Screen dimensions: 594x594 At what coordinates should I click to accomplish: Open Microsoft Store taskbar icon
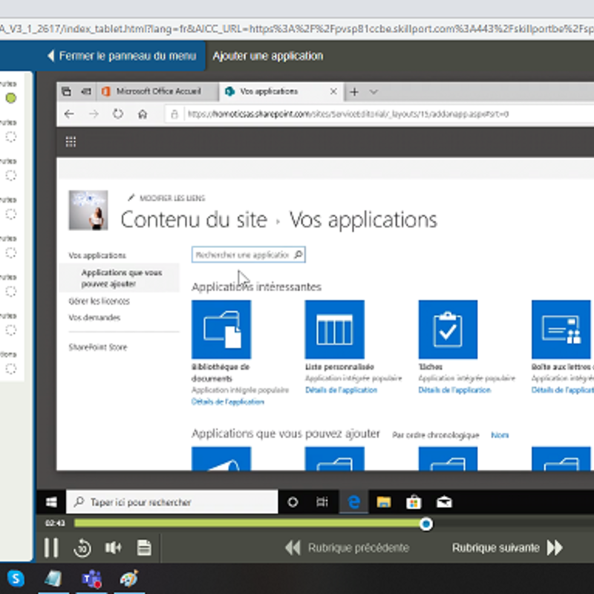pos(414,503)
